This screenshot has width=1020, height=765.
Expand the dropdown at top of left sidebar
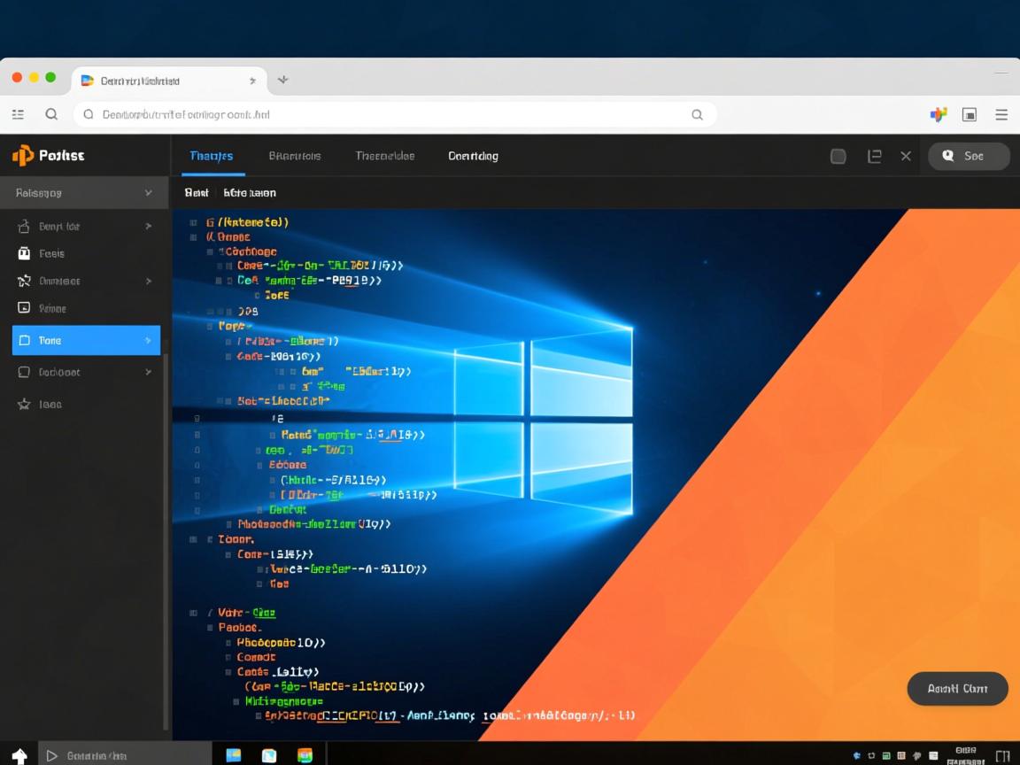(148, 192)
